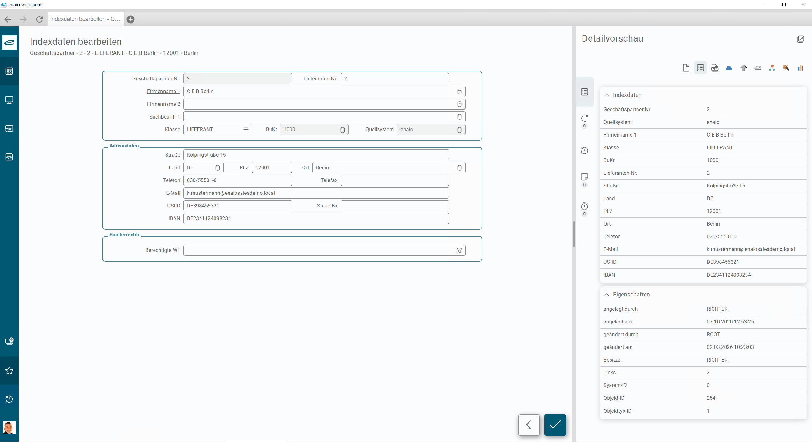Viewport: 812px width, 442px height.
Task: Confirm changes with the checkmark button
Action: pos(555,425)
